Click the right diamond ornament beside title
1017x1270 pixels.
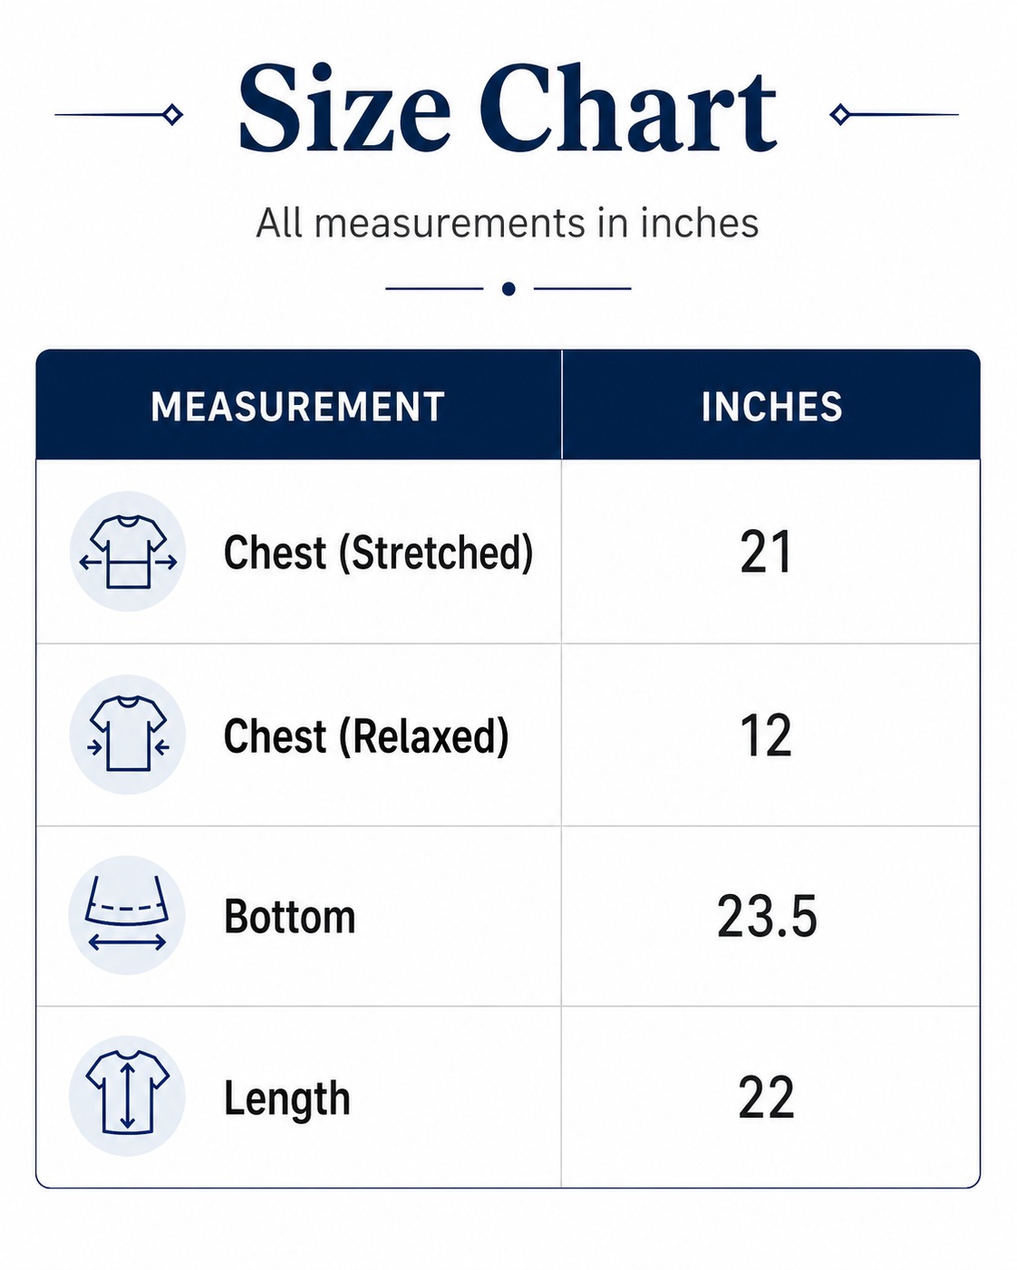[x=840, y=114]
